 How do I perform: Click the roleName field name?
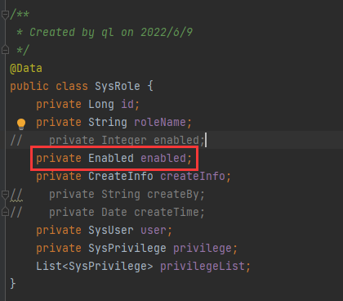pos(160,122)
